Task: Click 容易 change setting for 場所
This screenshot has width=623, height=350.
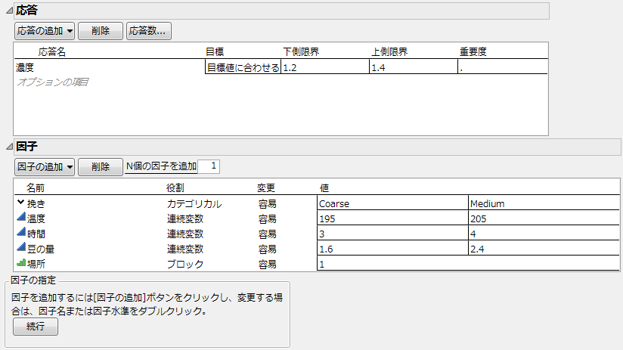Action: coord(267,264)
